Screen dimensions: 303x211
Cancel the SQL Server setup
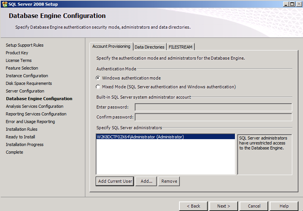tap(254, 206)
